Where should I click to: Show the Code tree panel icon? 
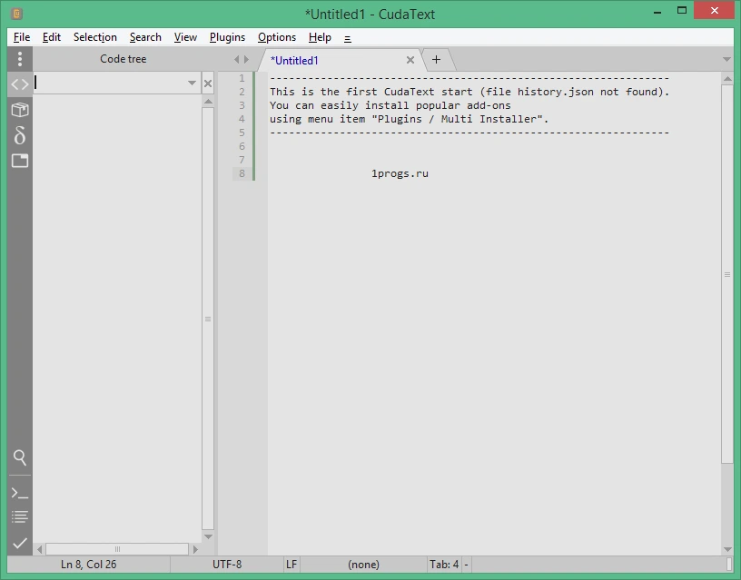pos(20,84)
